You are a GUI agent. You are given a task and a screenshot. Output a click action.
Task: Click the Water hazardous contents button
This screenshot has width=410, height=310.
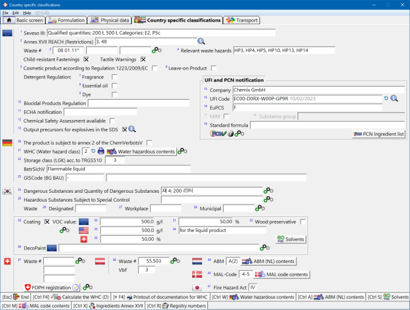pyautogui.click(x=141, y=152)
